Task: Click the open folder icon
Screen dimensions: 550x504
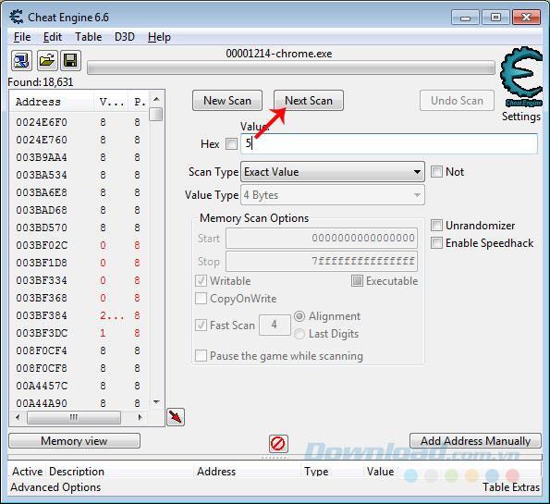Action: 46,60
